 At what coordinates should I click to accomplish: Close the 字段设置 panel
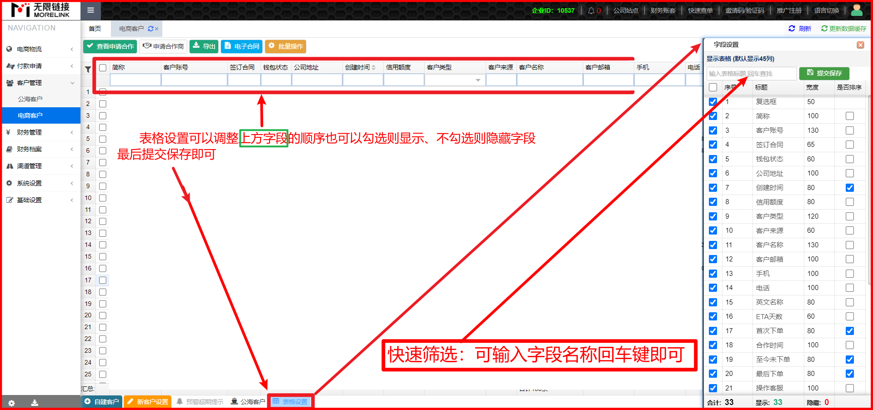(x=860, y=45)
